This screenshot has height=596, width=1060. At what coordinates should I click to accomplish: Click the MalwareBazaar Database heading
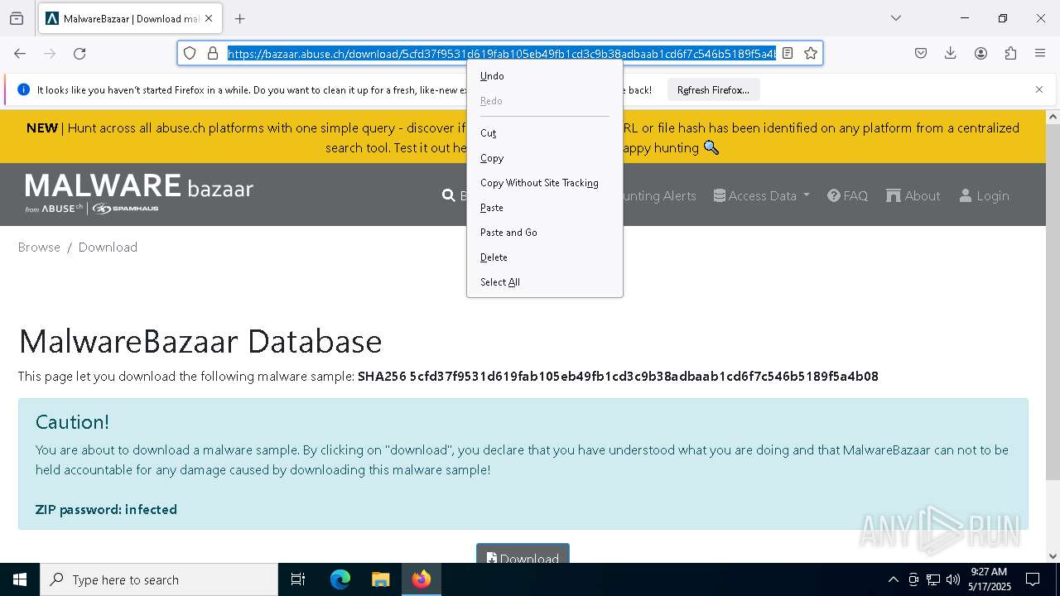pyautogui.click(x=200, y=341)
